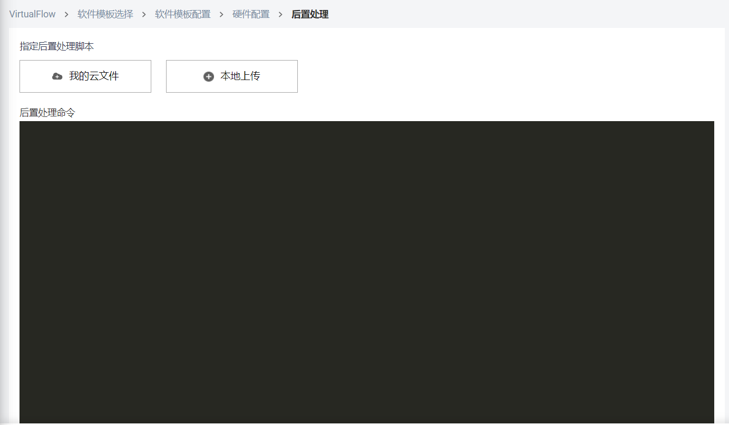Click the plus icon in 本地上传
The height and width of the screenshot is (425, 729).
(209, 76)
